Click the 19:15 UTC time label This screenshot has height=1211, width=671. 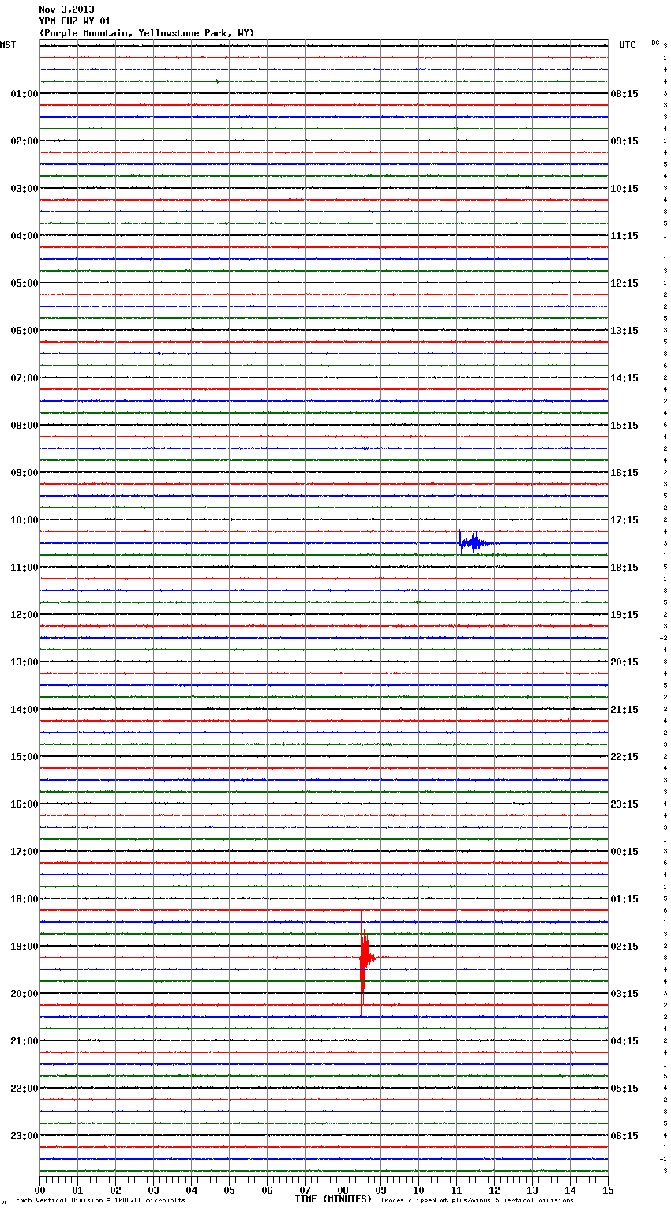(x=624, y=615)
